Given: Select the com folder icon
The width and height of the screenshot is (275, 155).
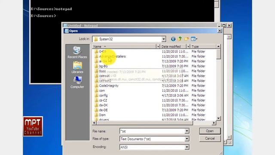Looking at the screenshot, I should point(96,91).
